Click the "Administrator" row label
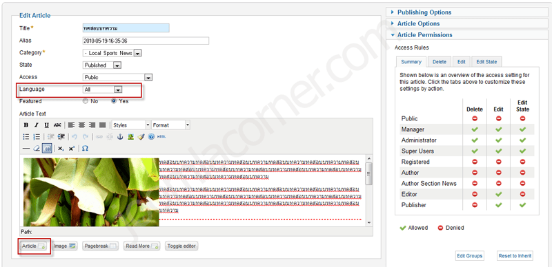552x267 pixels. pyautogui.click(x=419, y=140)
